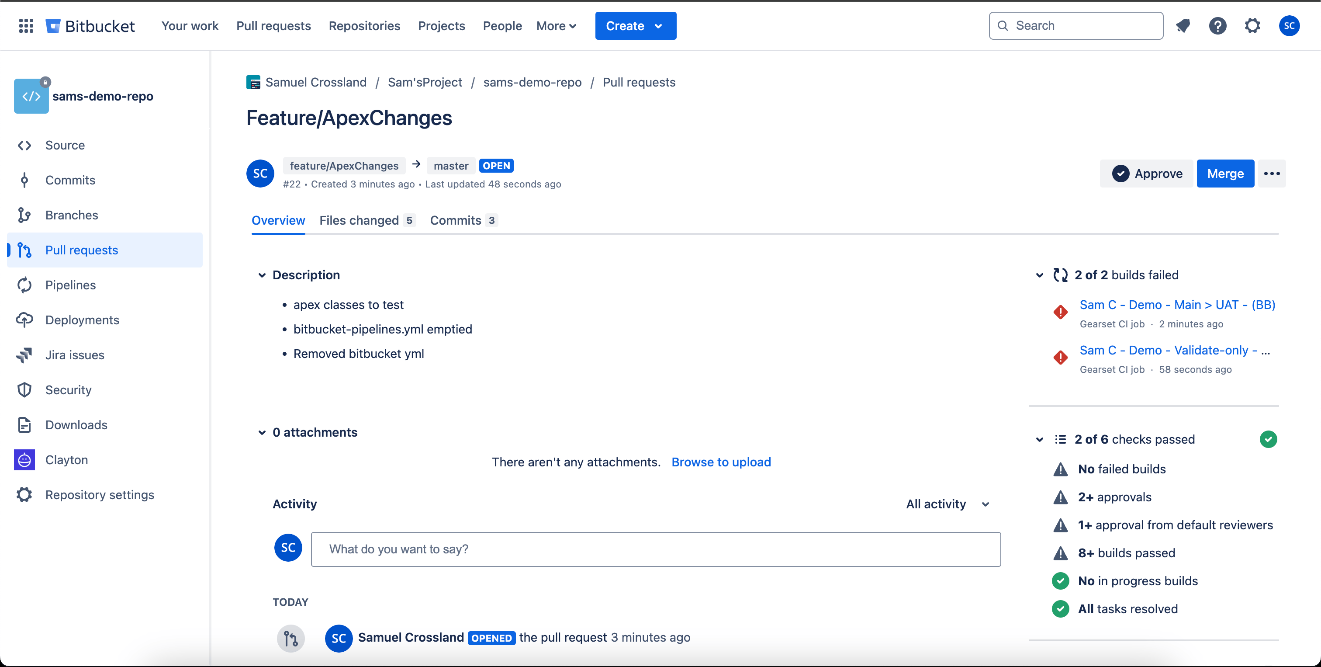Open the help question mark icon
This screenshot has width=1321, height=667.
pos(1217,26)
